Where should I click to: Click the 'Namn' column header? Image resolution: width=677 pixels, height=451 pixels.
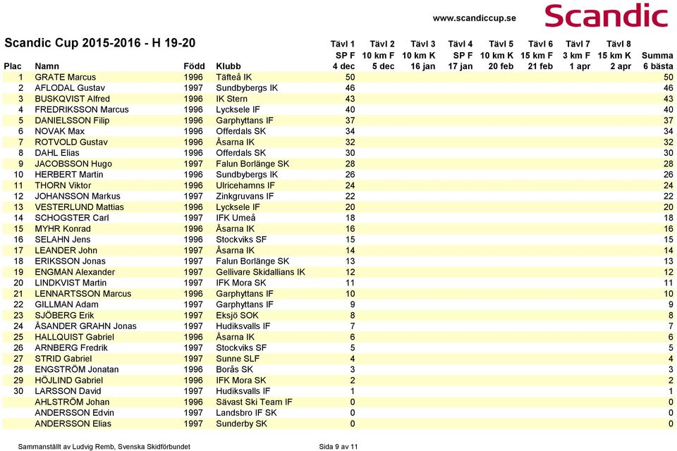click(47, 66)
